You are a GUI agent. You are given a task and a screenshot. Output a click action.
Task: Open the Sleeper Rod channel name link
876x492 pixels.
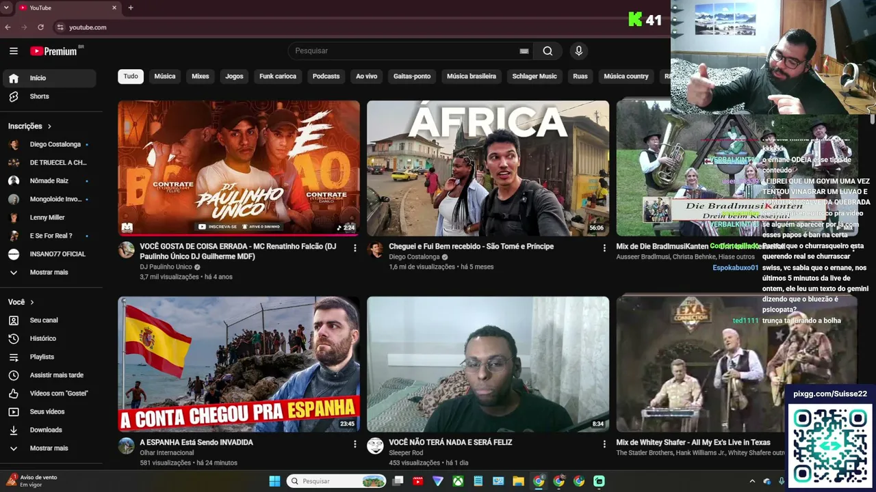[x=406, y=453]
